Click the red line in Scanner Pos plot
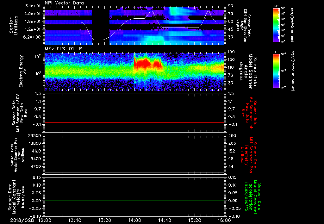This screenshot has height=224, width=324. point(134,161)
